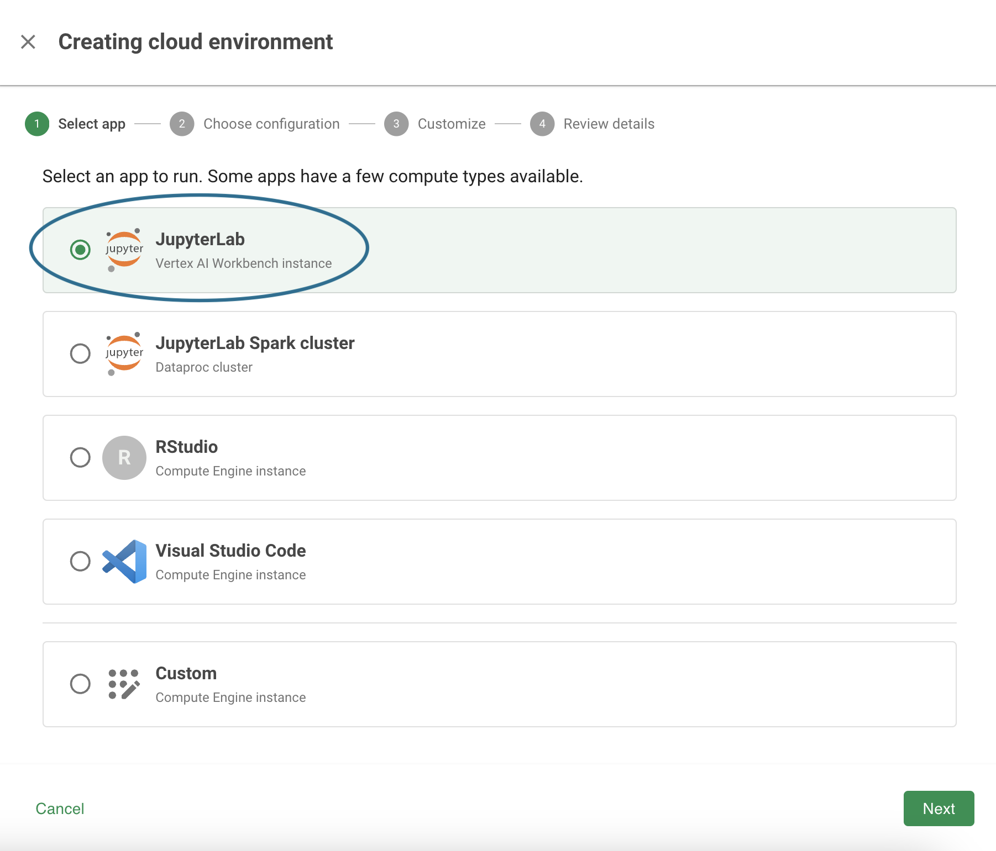The image size is (996, 851).
Task: Click the Vertex AI Workbench instance subtitle
Action: 244,263
